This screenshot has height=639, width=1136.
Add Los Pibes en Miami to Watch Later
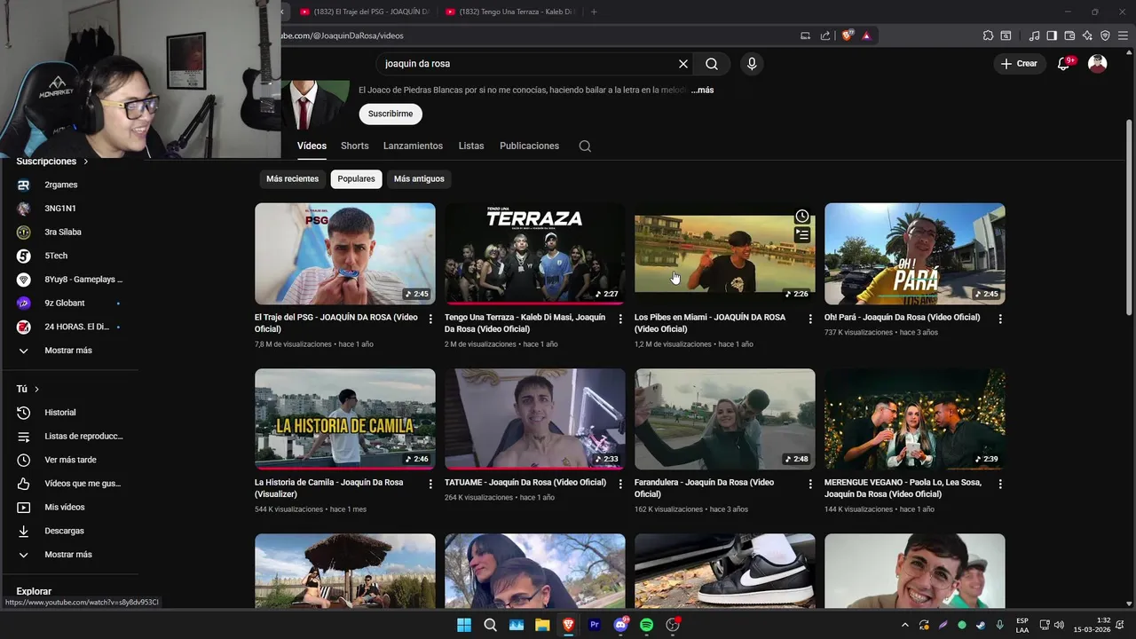(802, 217)
